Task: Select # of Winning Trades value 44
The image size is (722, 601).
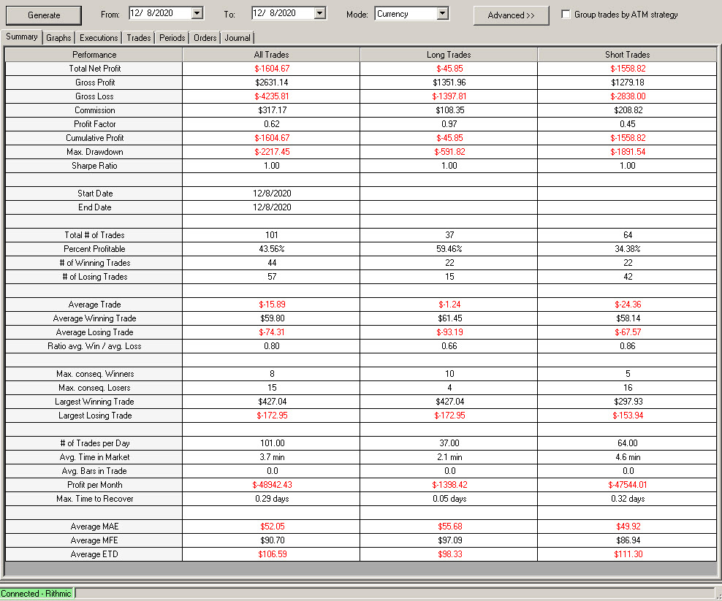Action: point(272,263)
